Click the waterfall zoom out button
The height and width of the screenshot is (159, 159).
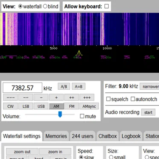22,152
